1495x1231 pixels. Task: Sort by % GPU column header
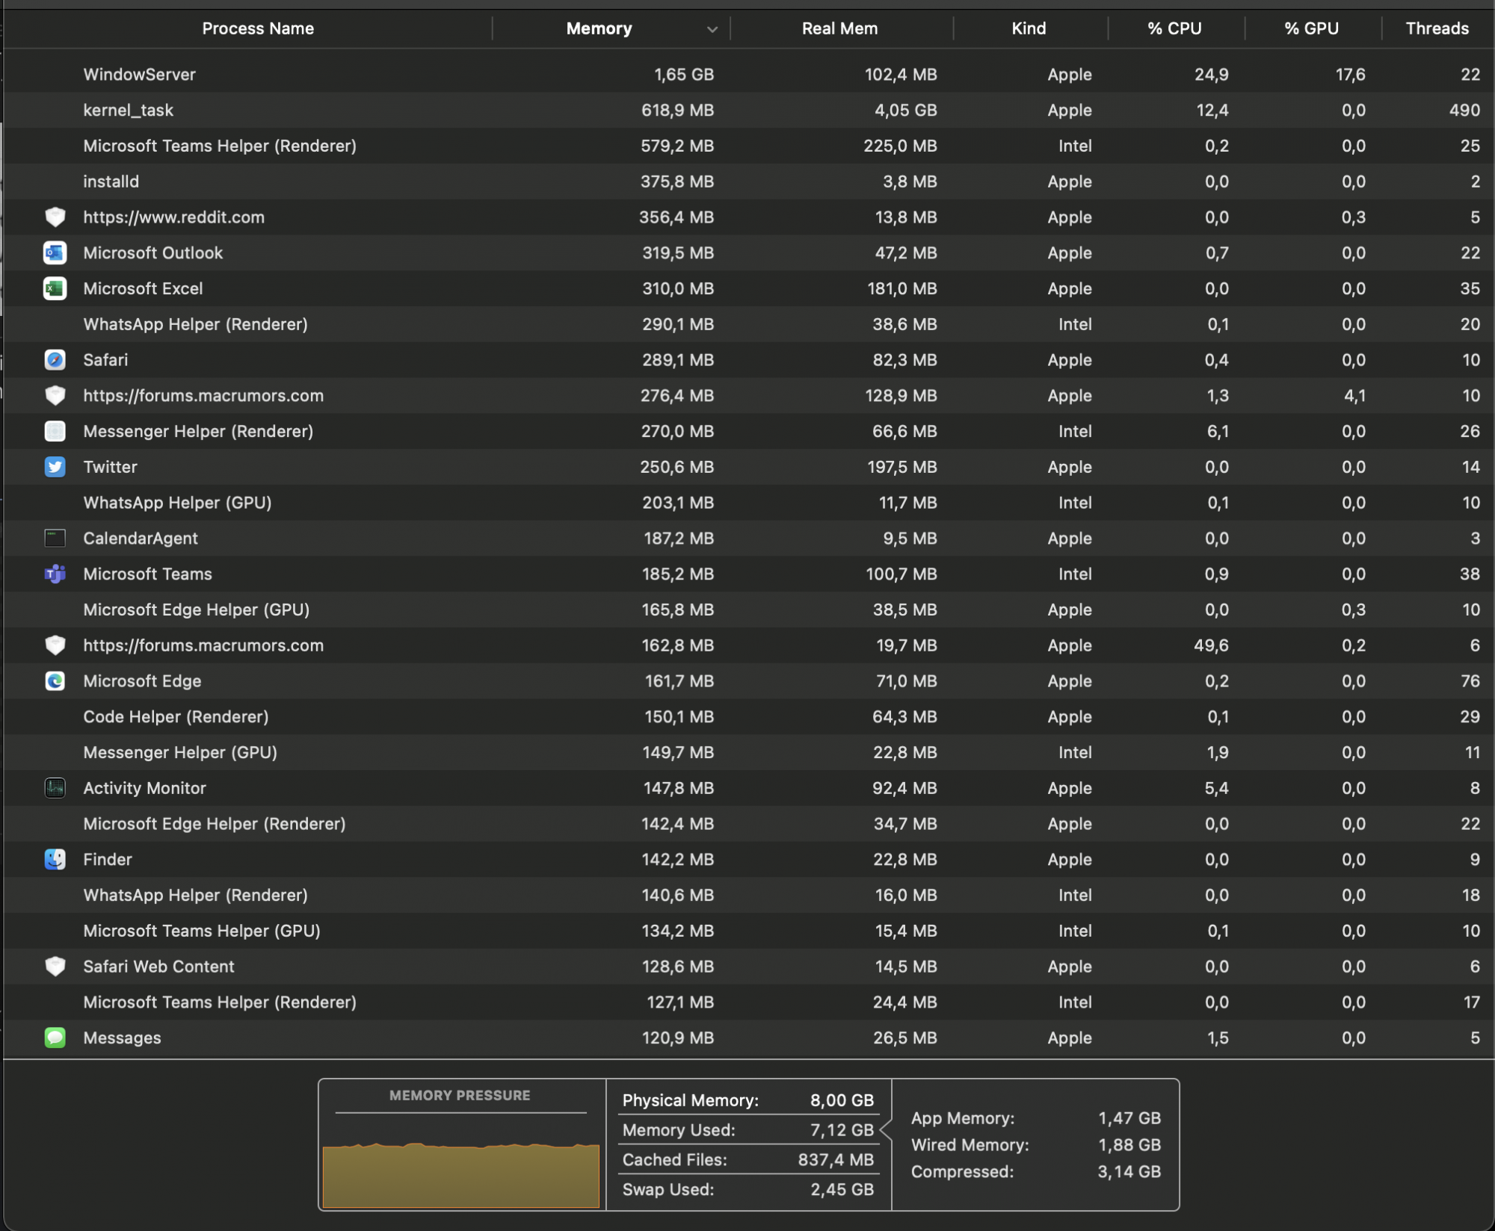pyautogui.click(x=1311, y=28)
